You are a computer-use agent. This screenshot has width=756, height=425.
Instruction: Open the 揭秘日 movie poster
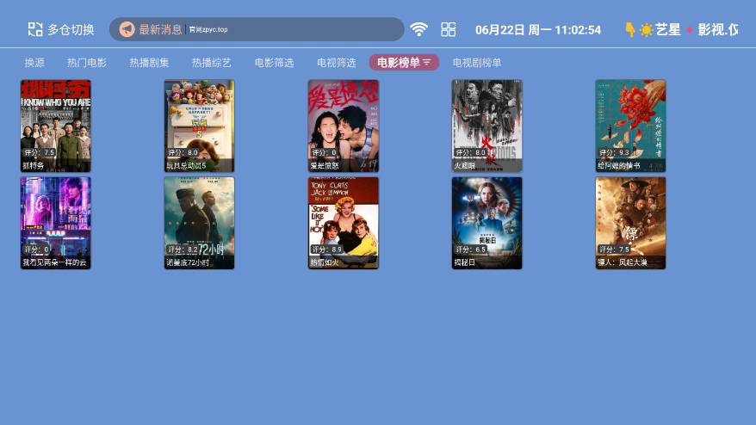[x=487, y=223]
